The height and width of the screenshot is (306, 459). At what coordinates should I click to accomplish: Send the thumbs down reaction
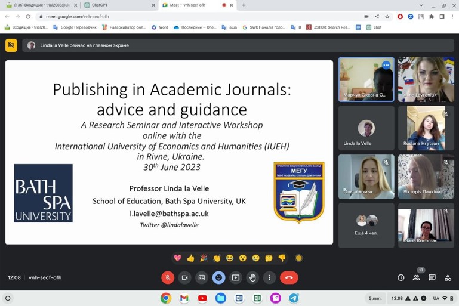point(282,258)
